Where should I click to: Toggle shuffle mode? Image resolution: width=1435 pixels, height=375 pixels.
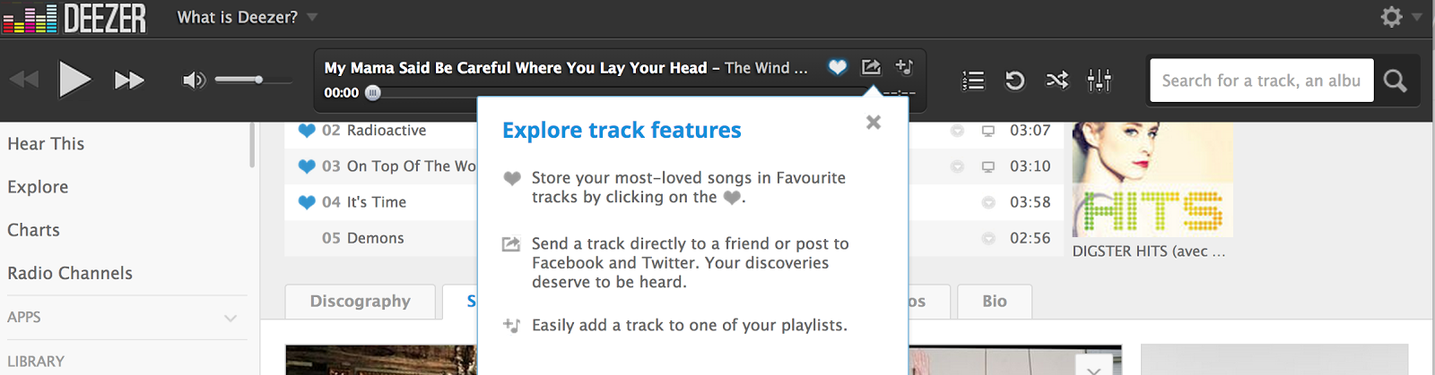[x=1057, y=81]
